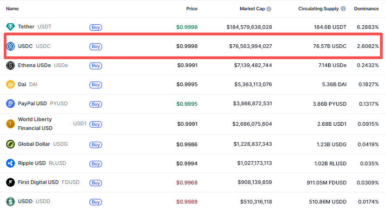Click the PayPal USD coin logo
Image resolution: width=386 pixels, height=211 pixels.
point(10,104)
